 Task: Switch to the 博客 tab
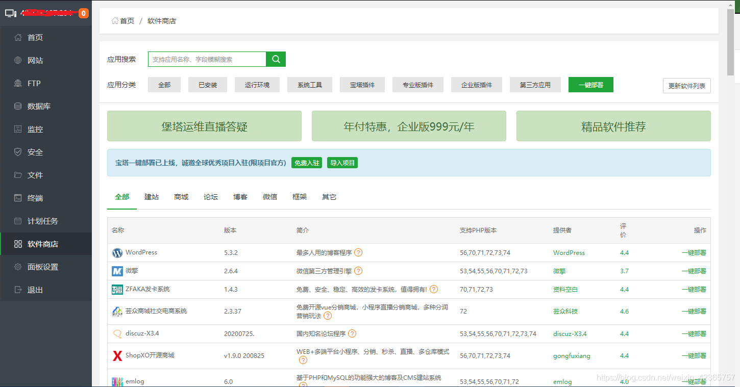coord(240,197)
